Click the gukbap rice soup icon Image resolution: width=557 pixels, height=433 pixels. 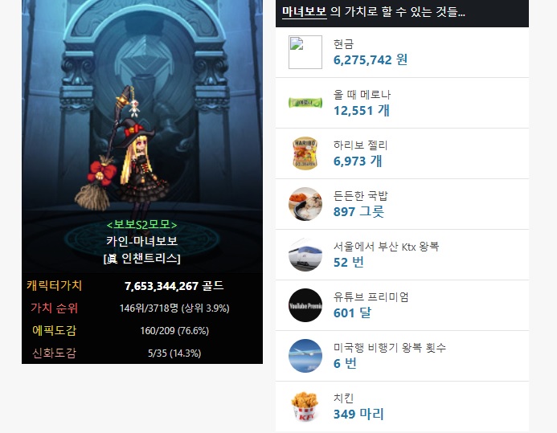tap(305, 204)
